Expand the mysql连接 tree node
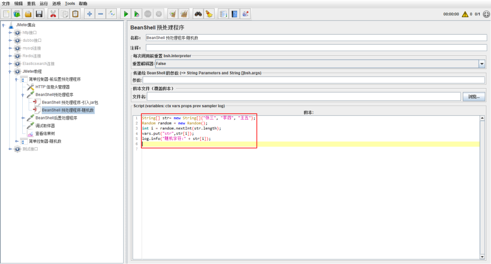This screenshot has width=491, height=264. pos(10,48)
